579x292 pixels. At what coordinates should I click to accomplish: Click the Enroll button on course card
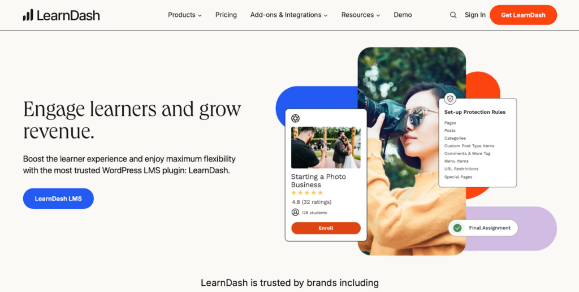tap(326, 228)
